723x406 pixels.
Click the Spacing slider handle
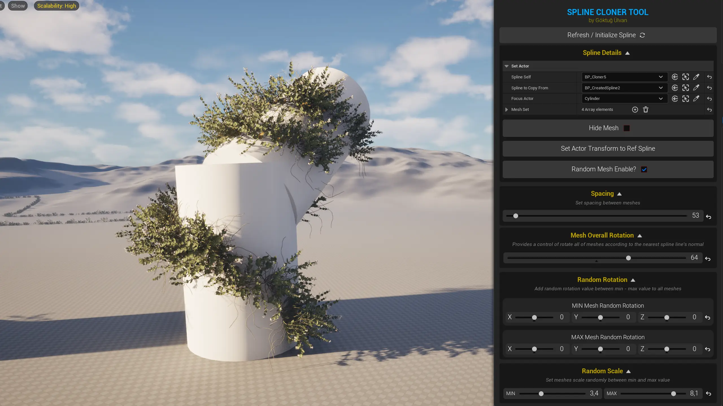516,216
